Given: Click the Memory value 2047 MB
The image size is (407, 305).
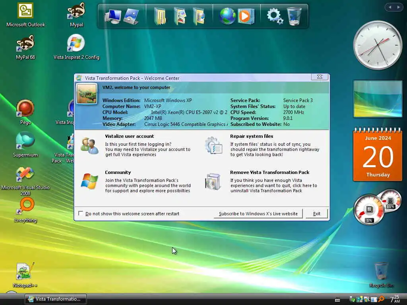Looking at the screenshot, I should (153, 118).
